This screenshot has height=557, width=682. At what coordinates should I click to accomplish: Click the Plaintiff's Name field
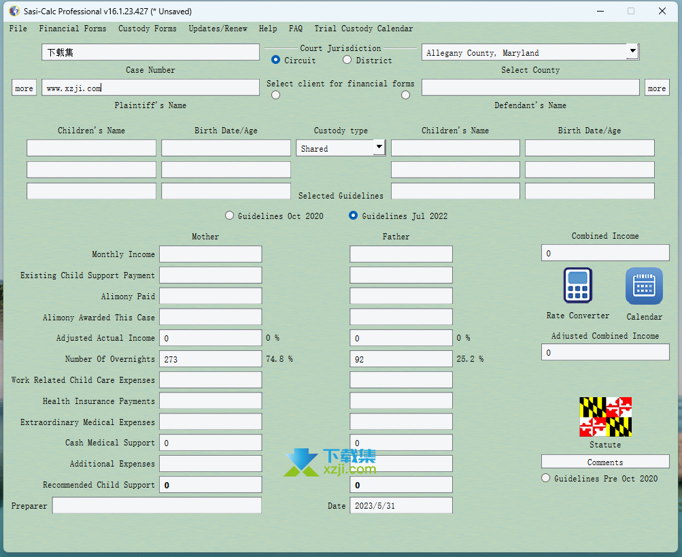coord(150,88)
